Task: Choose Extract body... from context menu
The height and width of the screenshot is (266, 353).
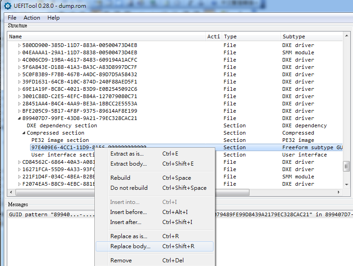Action: tap(155, 164)
